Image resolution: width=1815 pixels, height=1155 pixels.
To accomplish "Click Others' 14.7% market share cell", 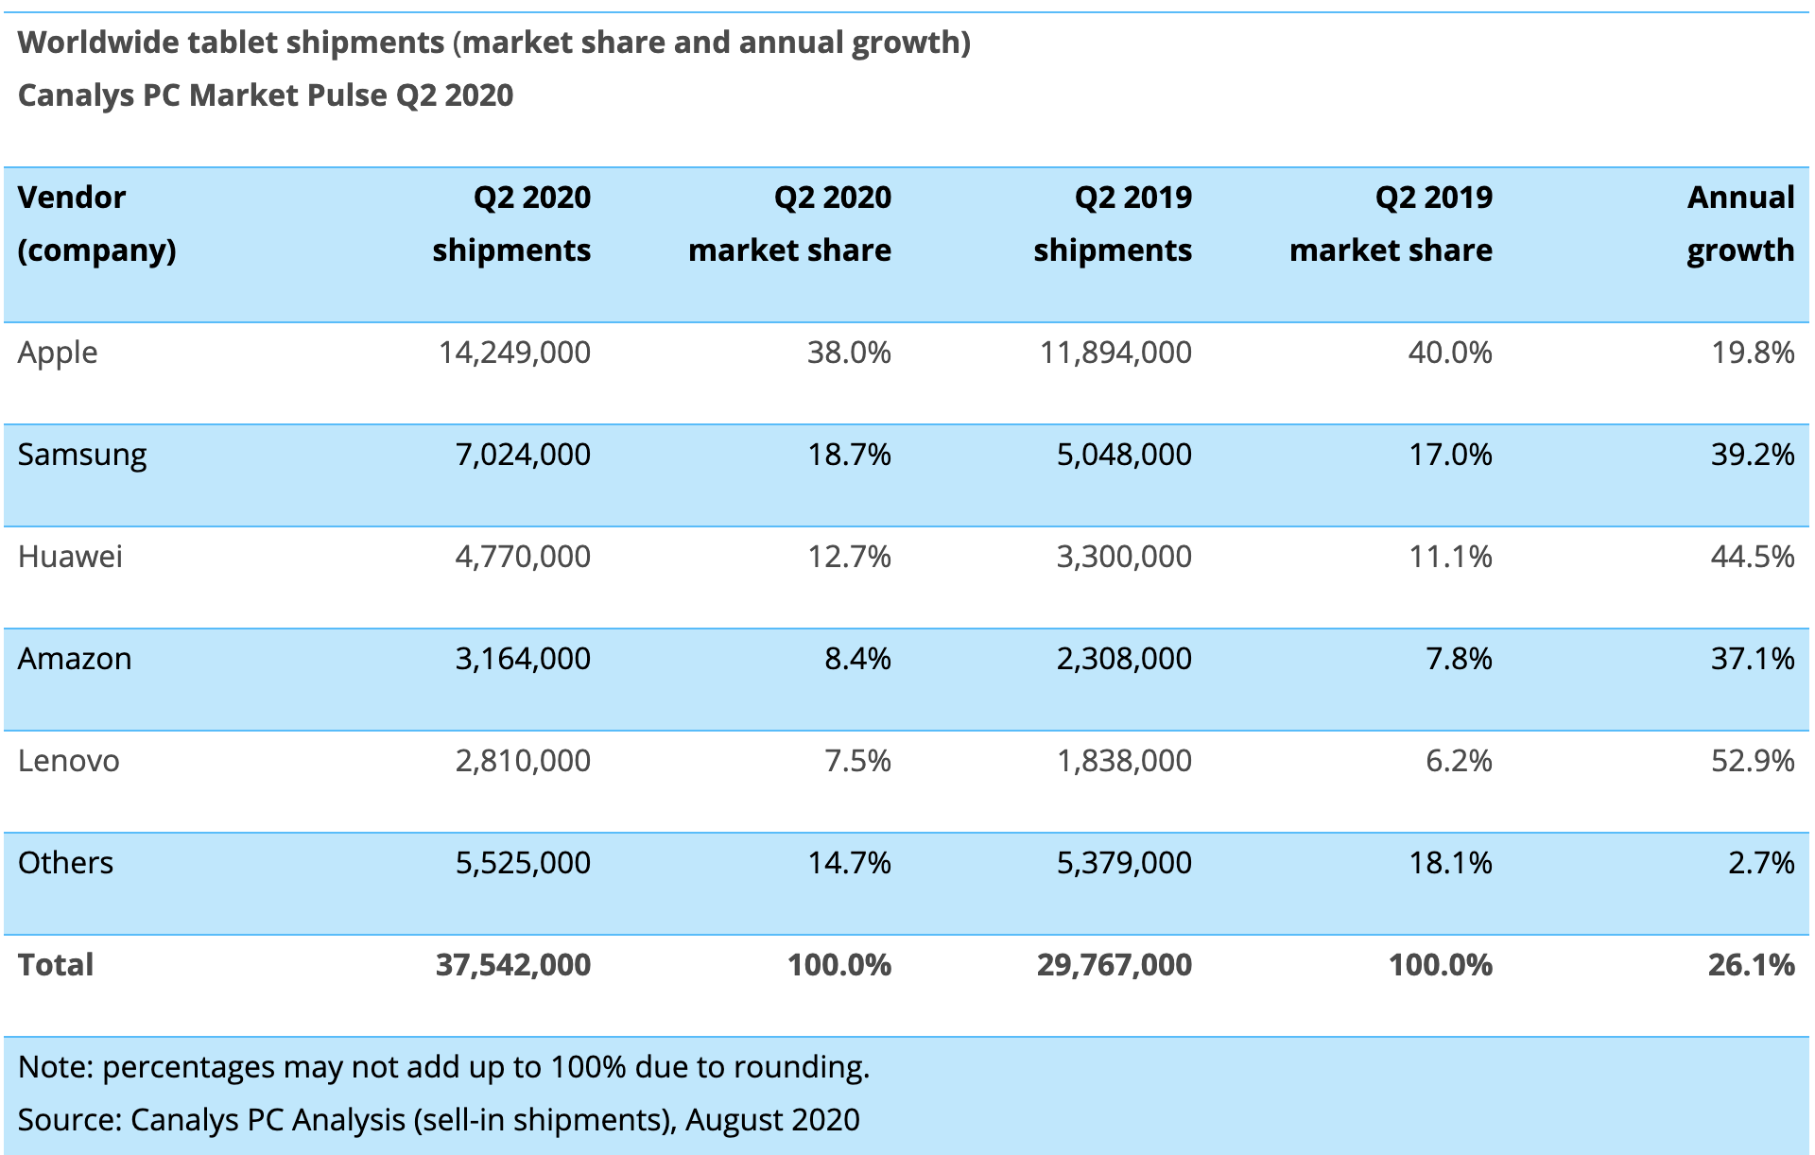I will coord(849,863).
